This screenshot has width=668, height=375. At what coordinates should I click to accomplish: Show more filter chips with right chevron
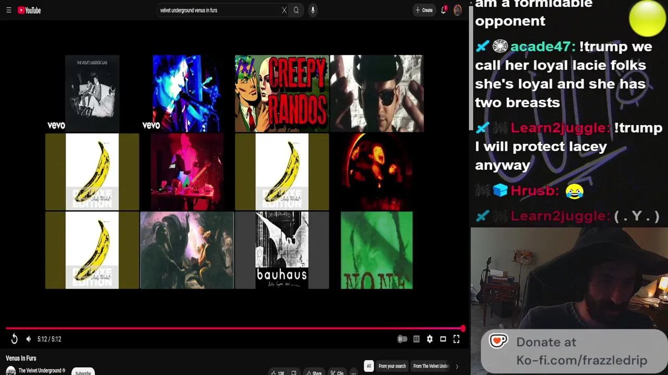(457, 366)
